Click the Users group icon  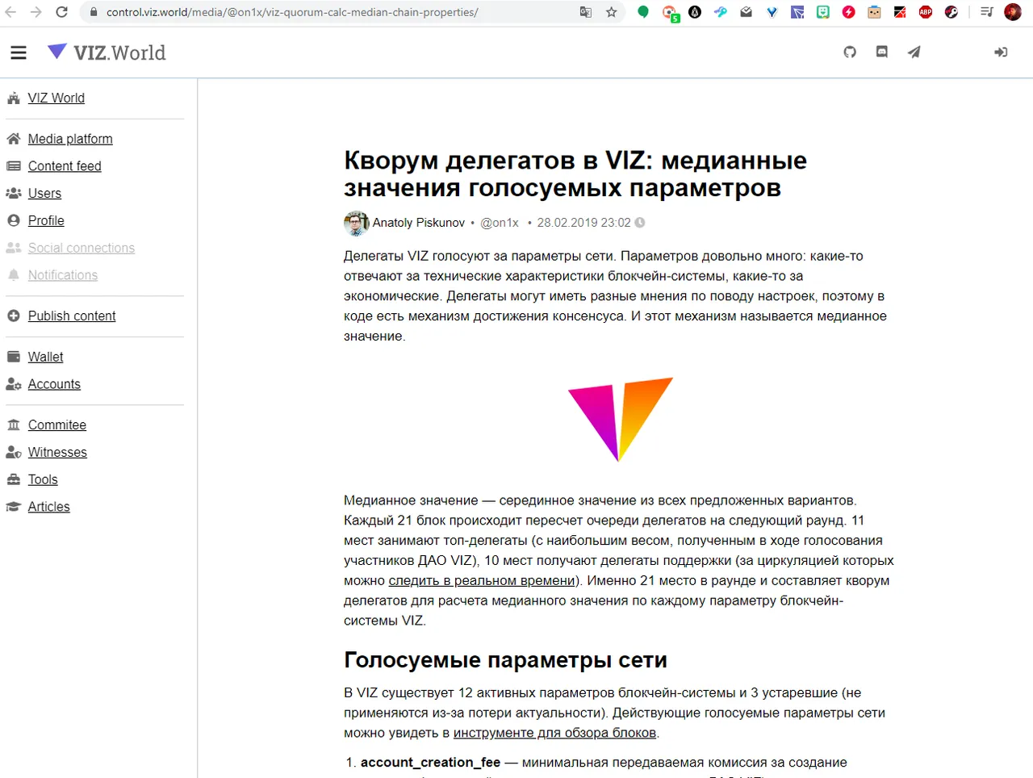pos(14,194)
